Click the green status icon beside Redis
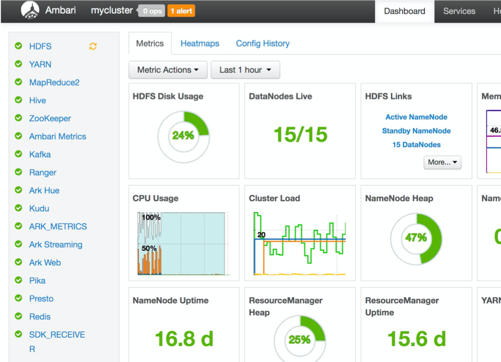Screen dimensions: 501x362 click(x=19, y=316)
